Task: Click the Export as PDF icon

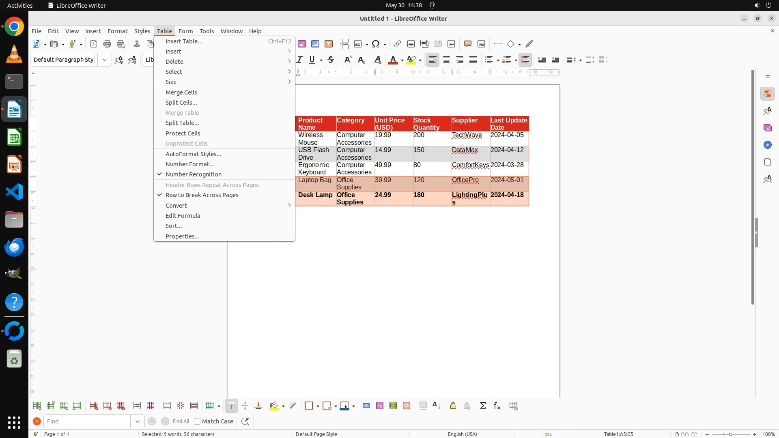Action: point(94,44)
